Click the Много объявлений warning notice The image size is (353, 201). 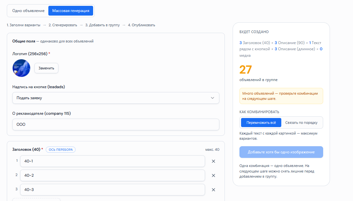281,96
